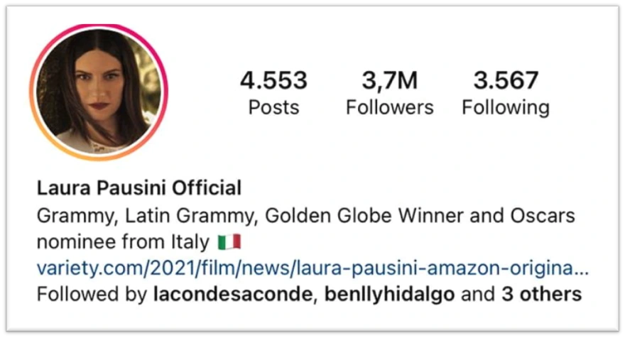Click the Grammy, Latin Grammy bio line
The width and height of the screenshot is (625, 338).
coord(305,216)
